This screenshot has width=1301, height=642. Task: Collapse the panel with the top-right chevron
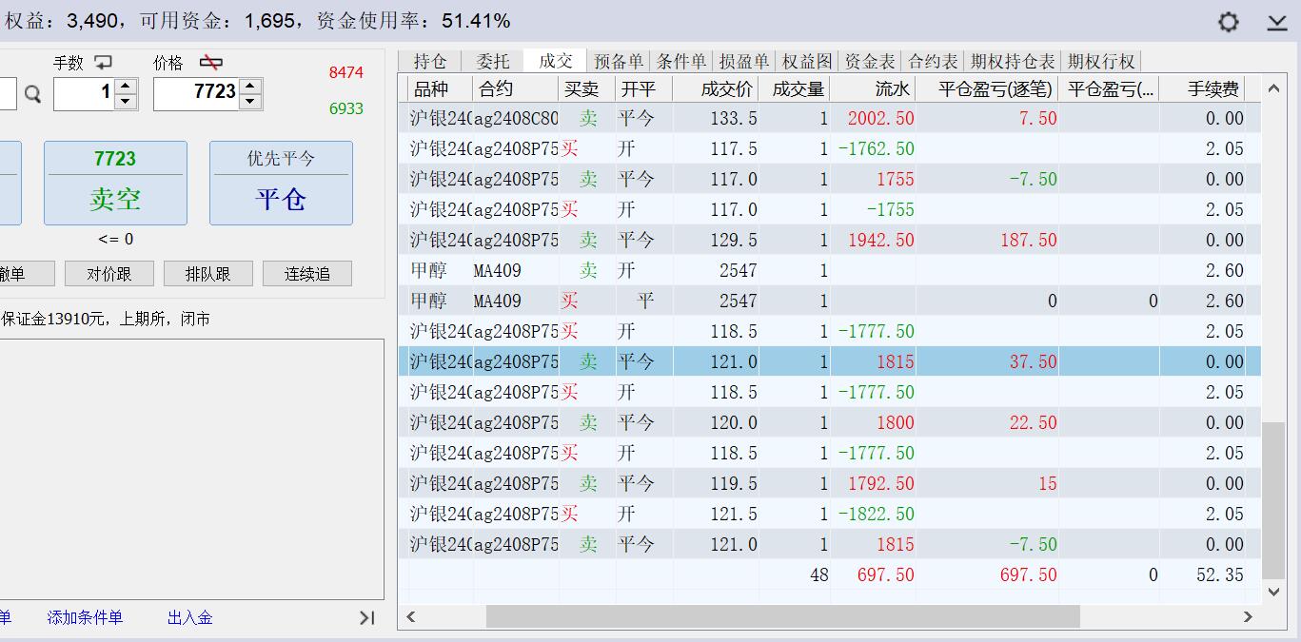tap(1277, 23)
